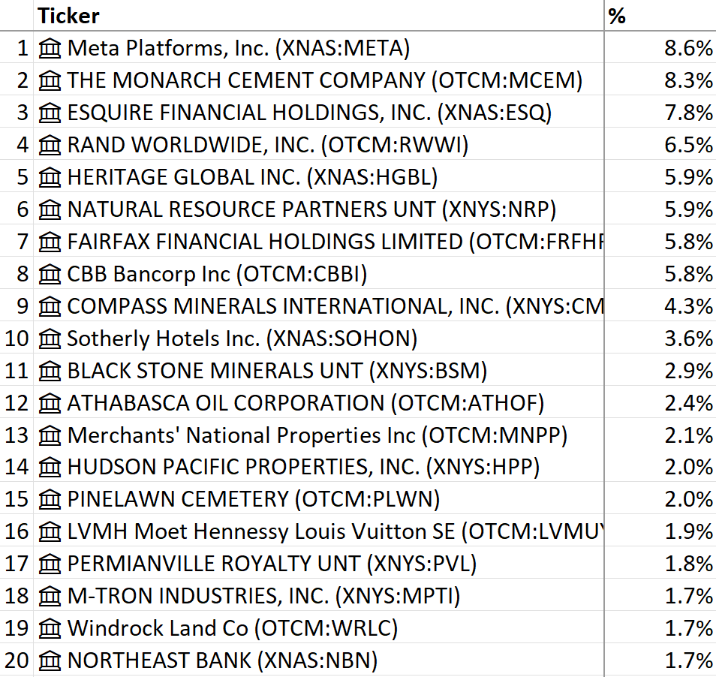The image size is (716, 677).
Task: Click the stock icon beside Athabasca Oil Corporation
Action: [x=50, y=402]
